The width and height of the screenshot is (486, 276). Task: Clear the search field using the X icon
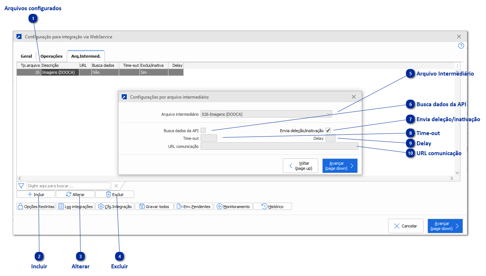116,186
